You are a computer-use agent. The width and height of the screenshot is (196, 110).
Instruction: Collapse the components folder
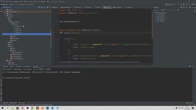(x=9, y=22)
